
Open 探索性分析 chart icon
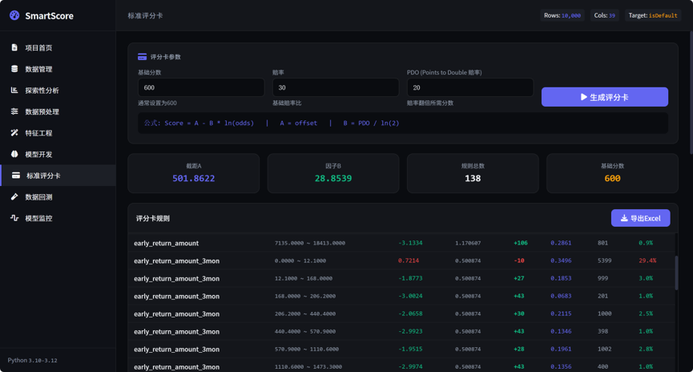[14, 90]
